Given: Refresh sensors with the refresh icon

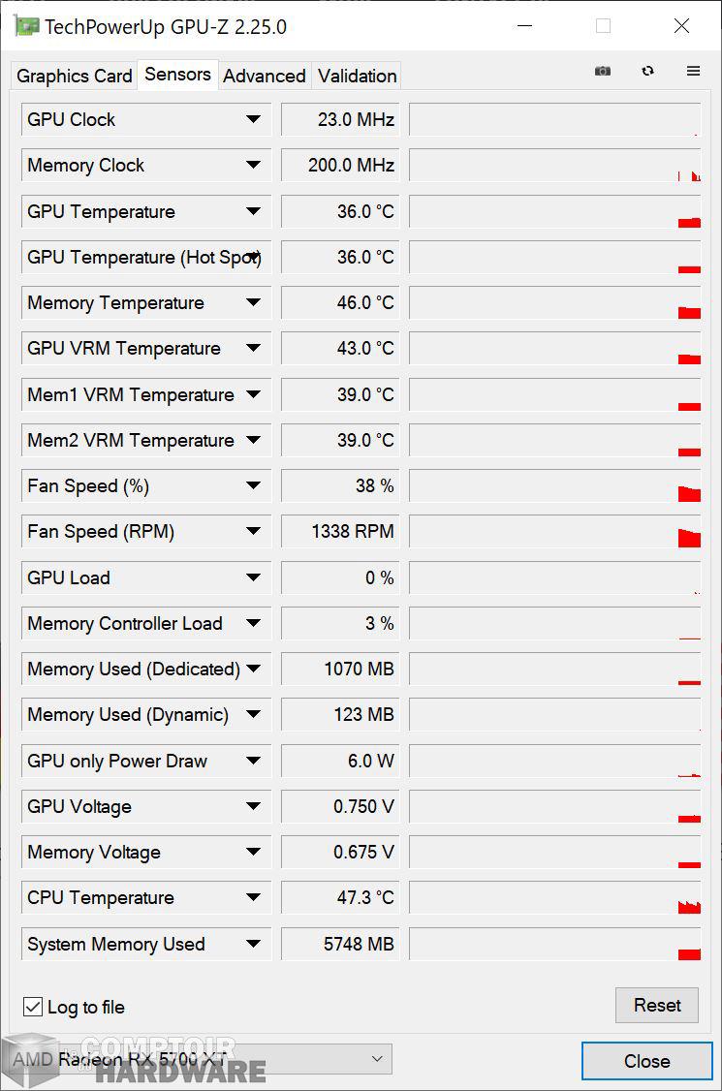Looking at the screenshot, I should (x=647, y=71).
